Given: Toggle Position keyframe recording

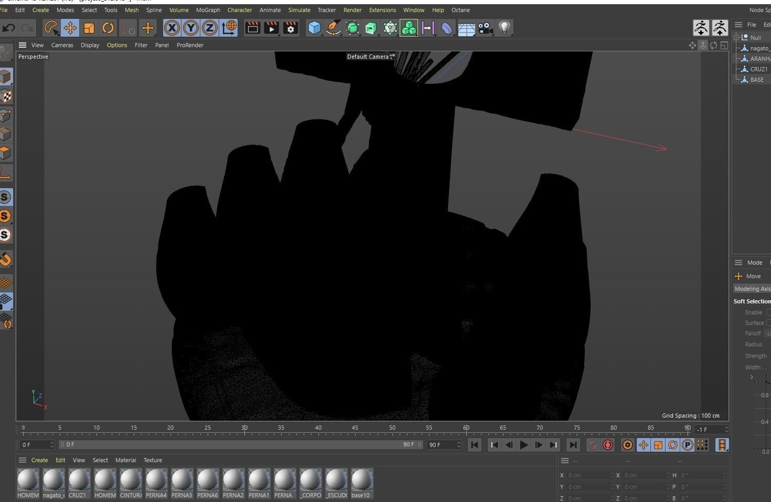Looking at the screenshot, I should tap(643, 445).
